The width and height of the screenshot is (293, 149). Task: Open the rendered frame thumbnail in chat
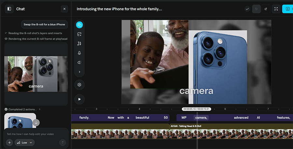pyautogui.click(x=36, y=74)
